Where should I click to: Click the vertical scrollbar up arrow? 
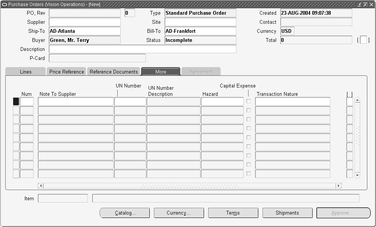coord(357,100)
